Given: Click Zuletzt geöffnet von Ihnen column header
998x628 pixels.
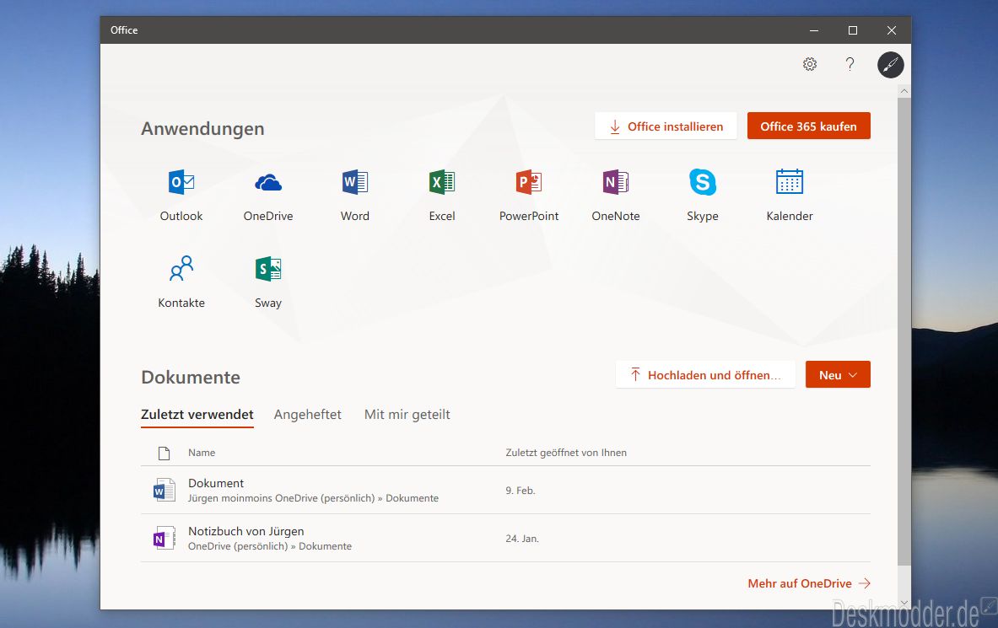Looking at the screenshot, I should point(566,453).
